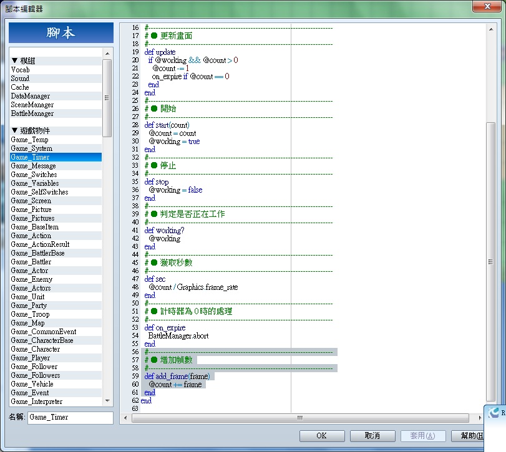
Task: Click the 'BattleManager.abort' code line
Action: point(178,335)
